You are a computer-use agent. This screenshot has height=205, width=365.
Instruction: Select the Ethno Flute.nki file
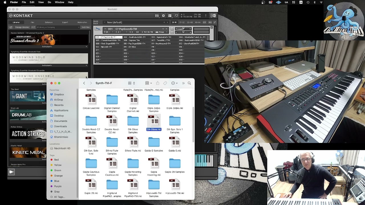pyautogui.click(x=133, y=142)
